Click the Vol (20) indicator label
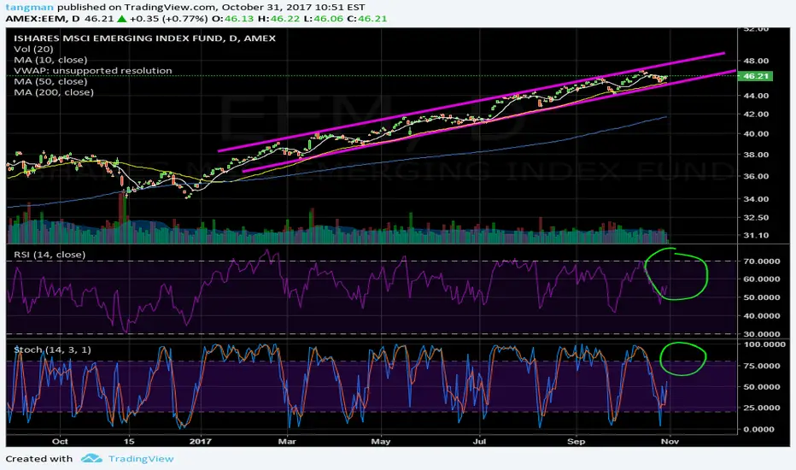 33,50
